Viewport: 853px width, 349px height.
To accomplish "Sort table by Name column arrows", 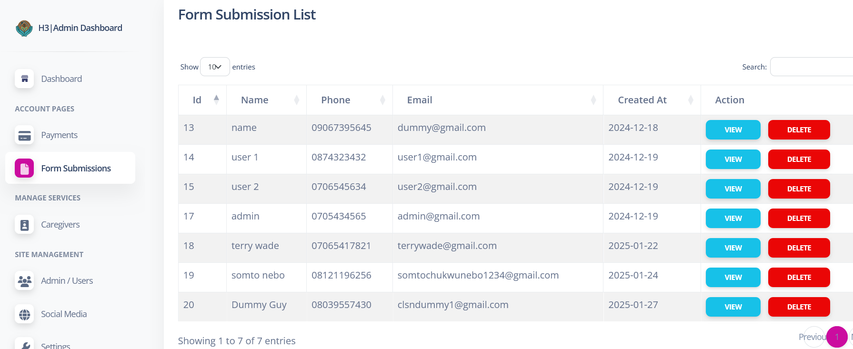I will [x=296, y=100].
